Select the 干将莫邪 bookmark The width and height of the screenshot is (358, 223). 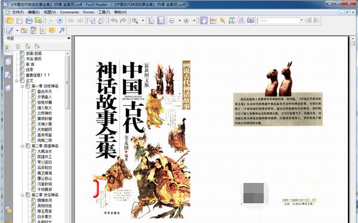pos(45,190)
